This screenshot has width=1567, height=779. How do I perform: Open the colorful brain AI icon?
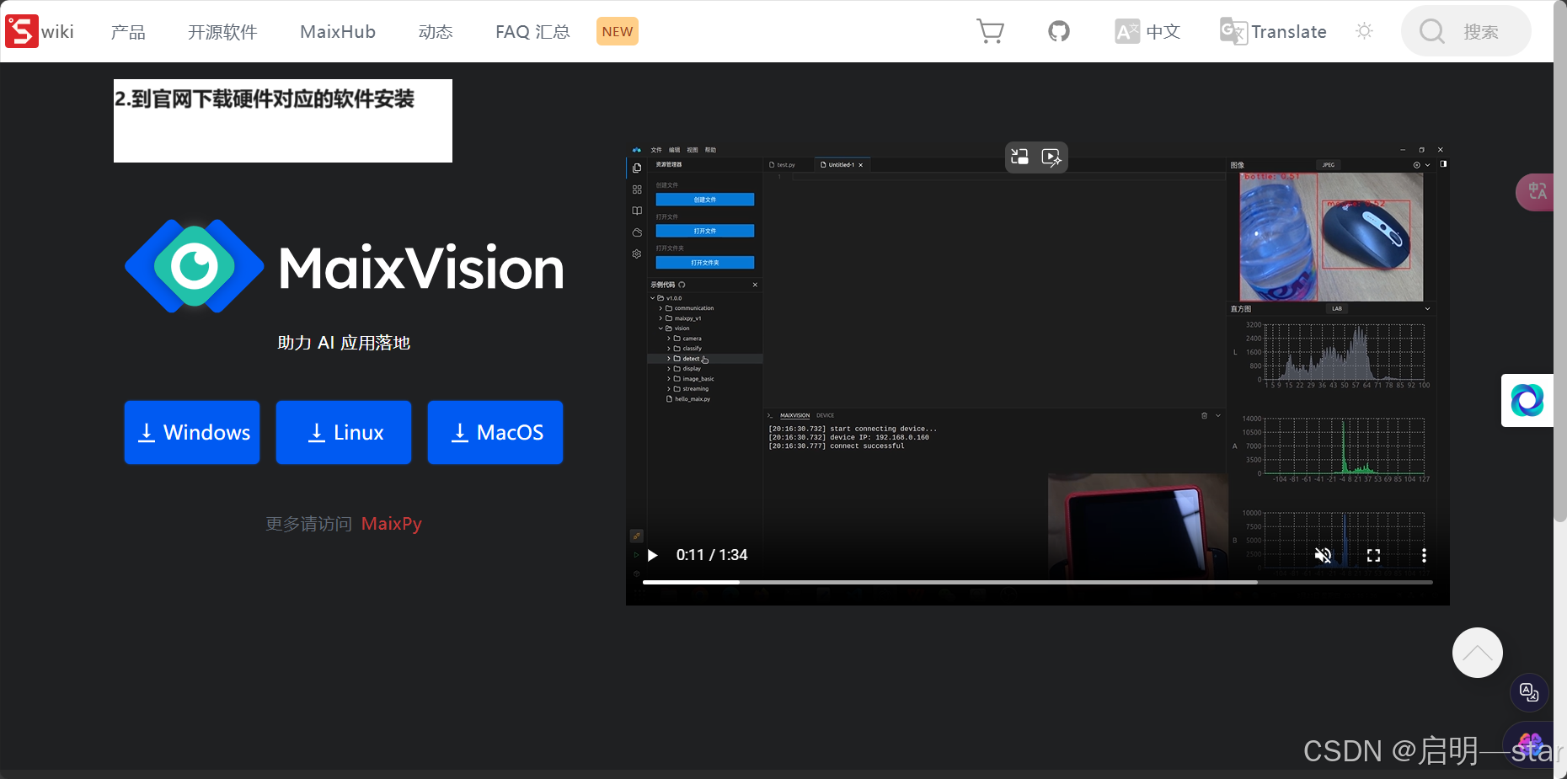1530,745
